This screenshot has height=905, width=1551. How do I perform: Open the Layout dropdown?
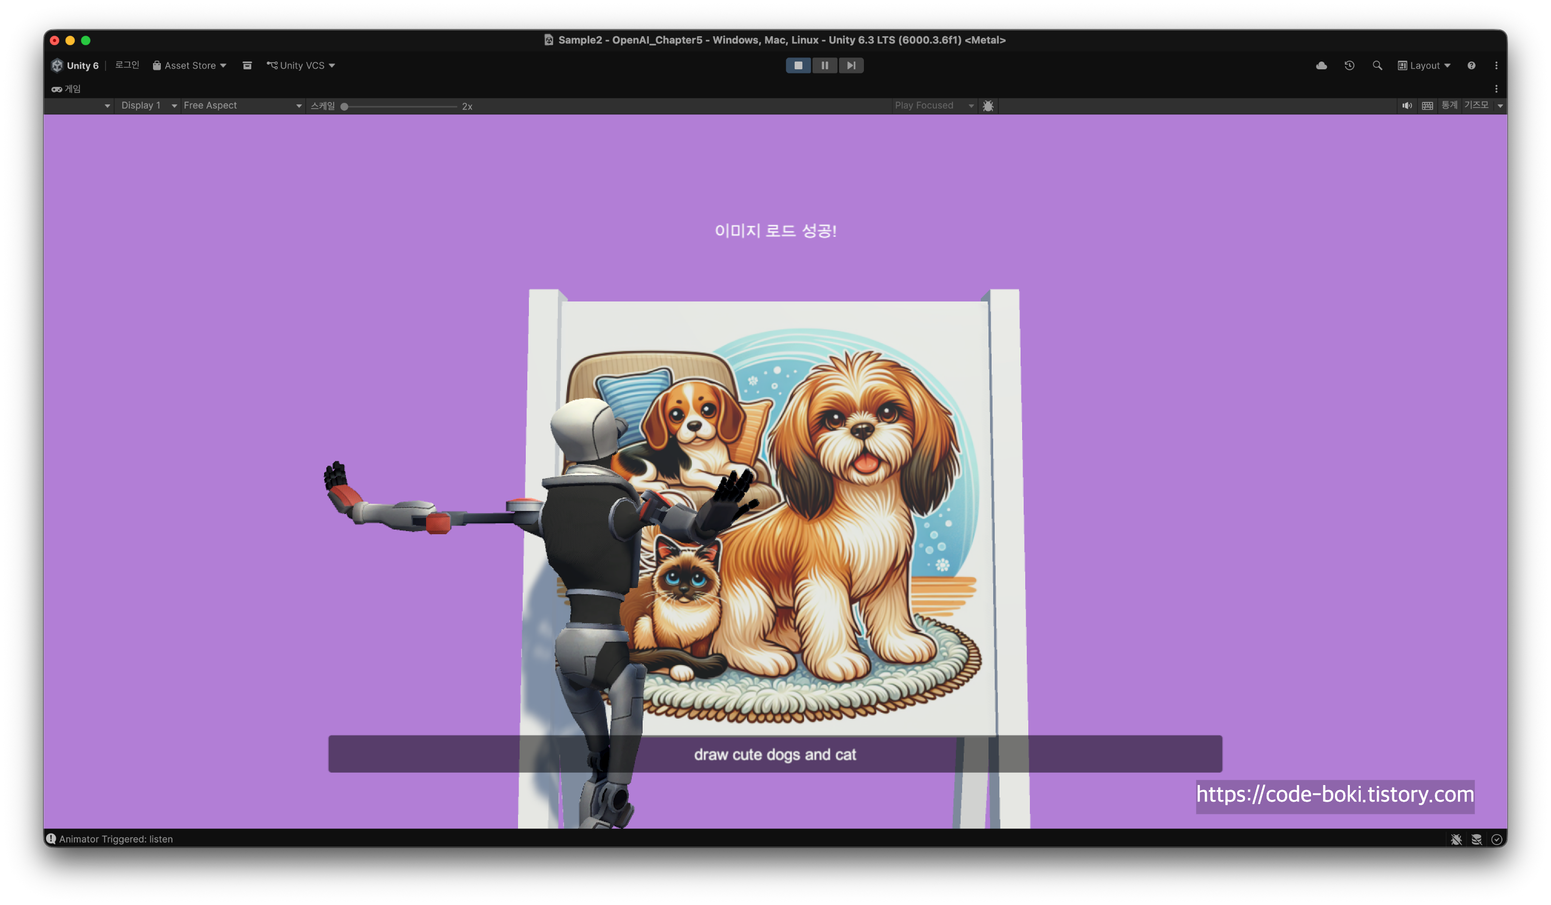[1424, 65]
